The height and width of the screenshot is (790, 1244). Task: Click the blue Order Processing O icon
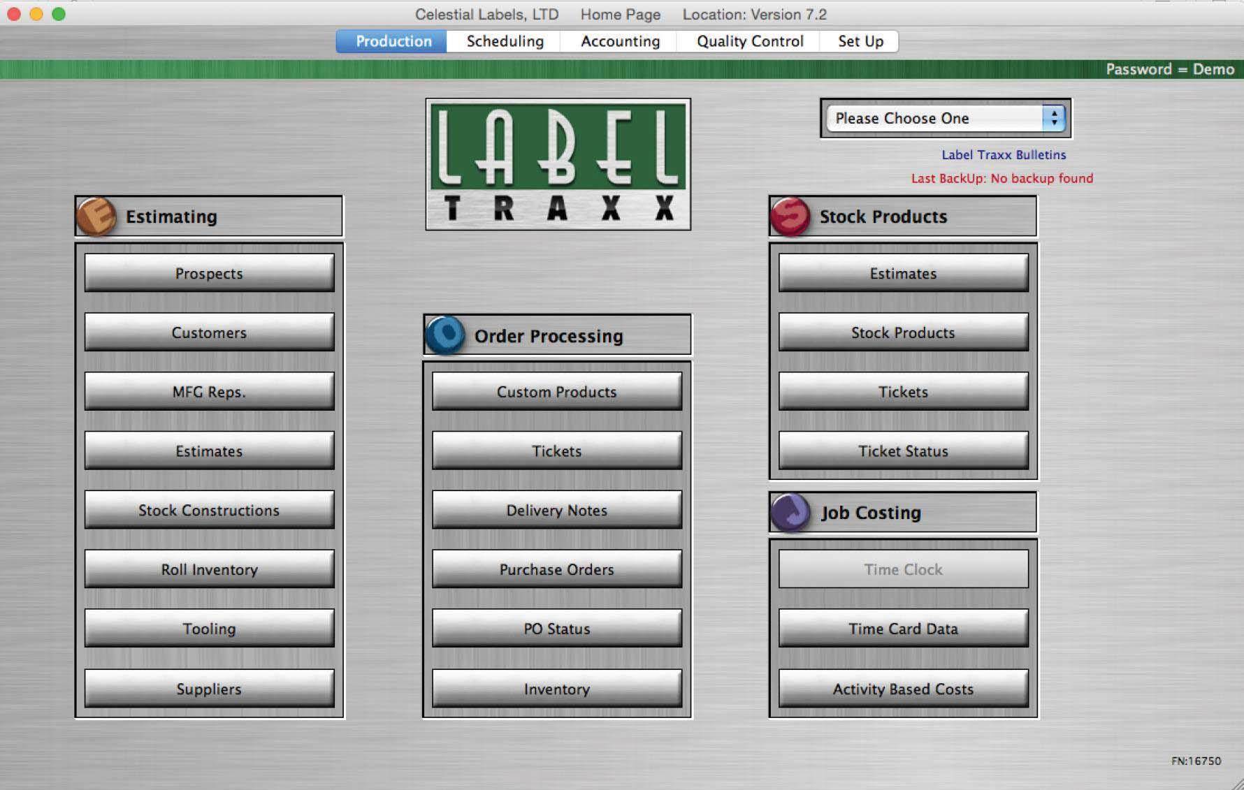pyautogui.click(x=444, y=335)
